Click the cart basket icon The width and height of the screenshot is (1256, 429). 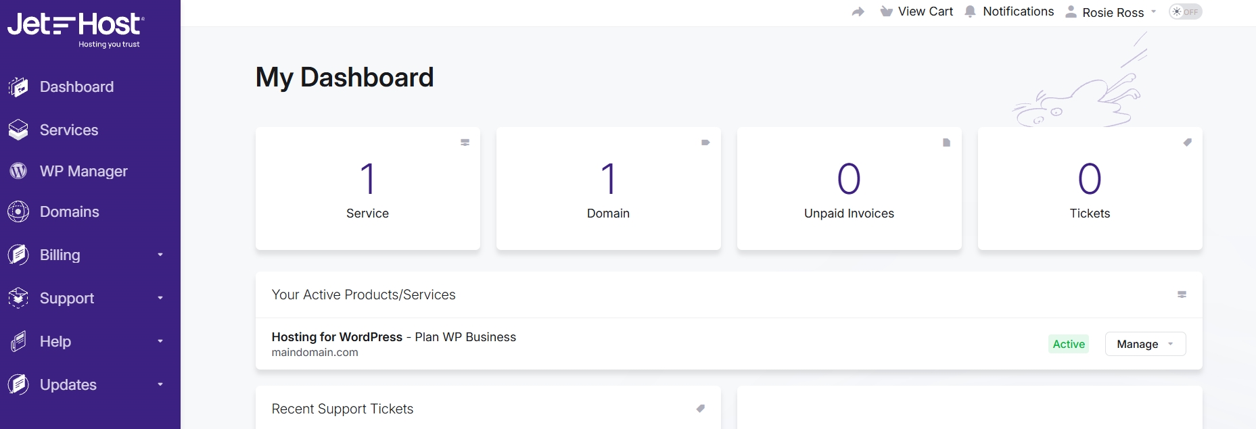(x=886, y=11)
